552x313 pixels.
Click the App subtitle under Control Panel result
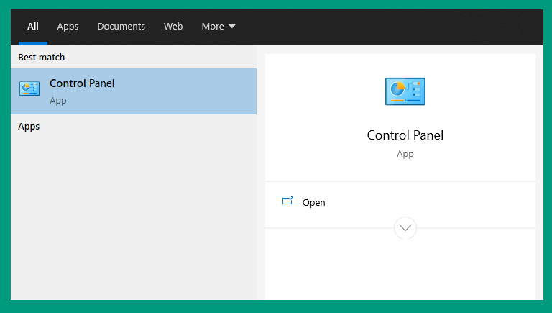point(58,101)
